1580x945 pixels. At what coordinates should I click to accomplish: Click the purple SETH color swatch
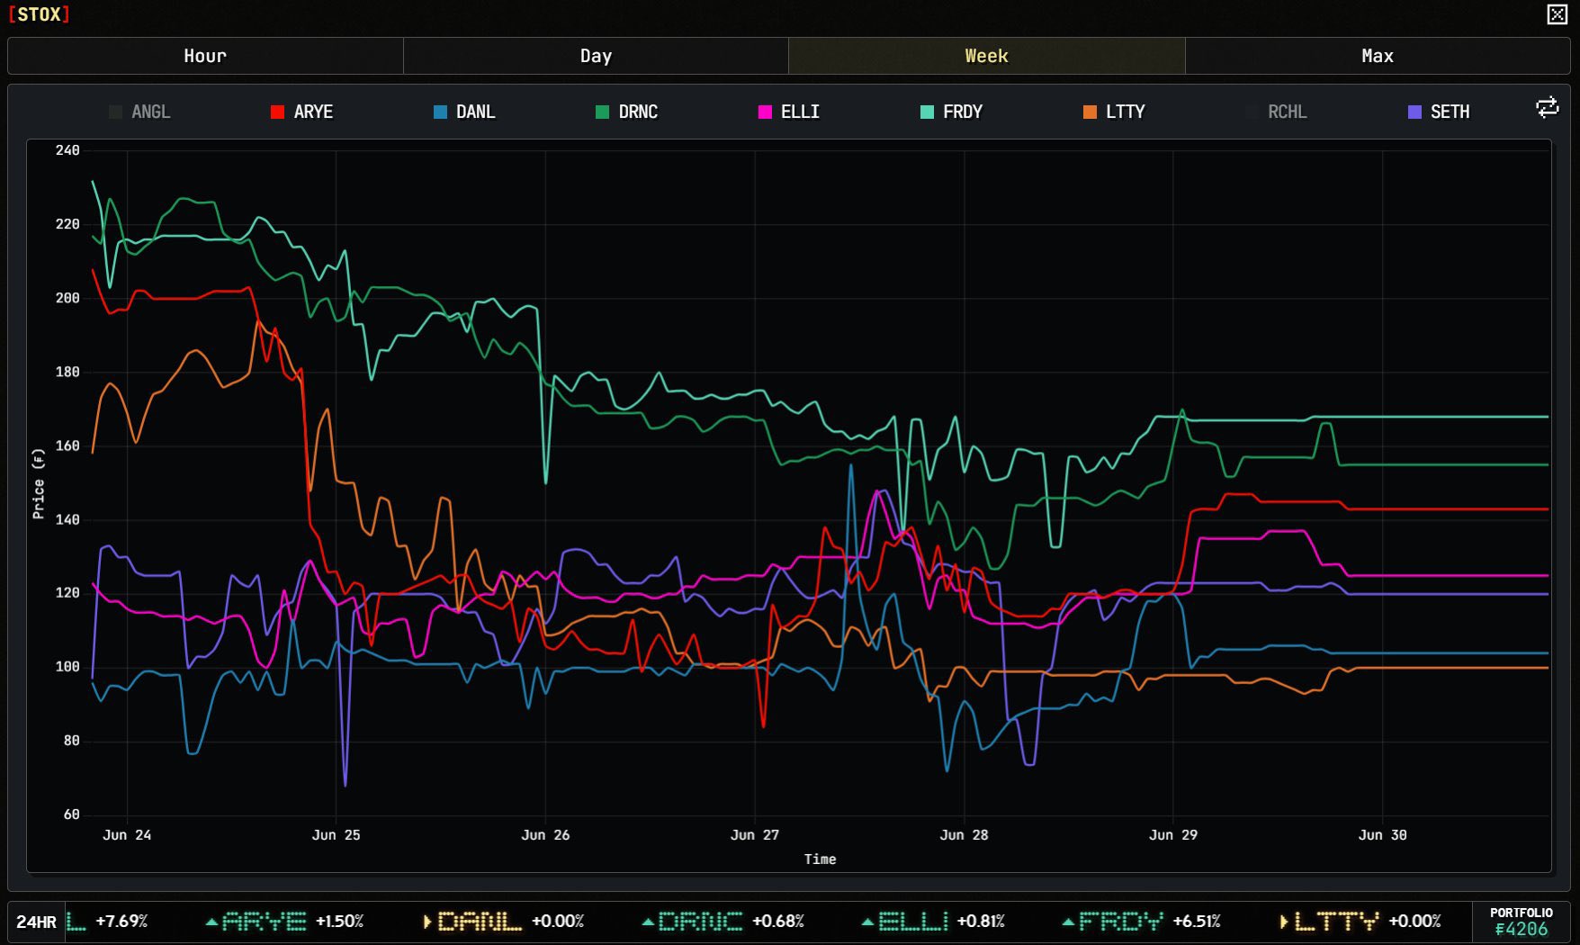(x=1414, y=112)
